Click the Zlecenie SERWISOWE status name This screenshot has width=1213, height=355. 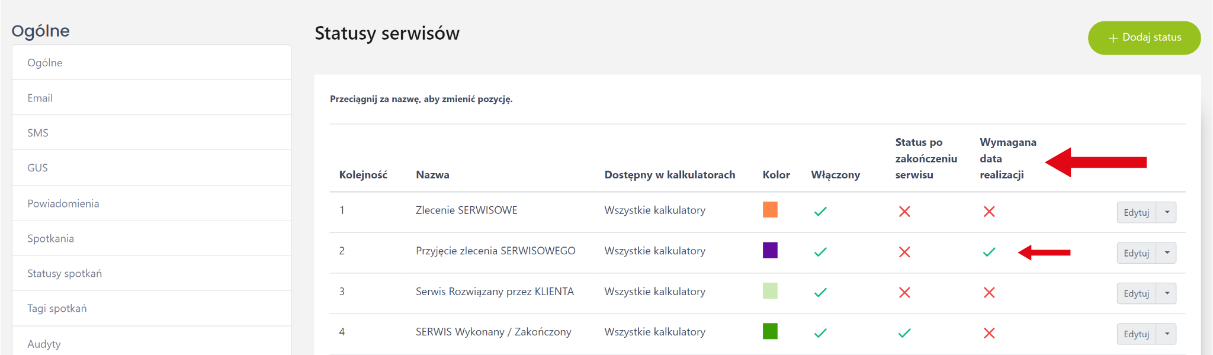(x=466, y=210)
